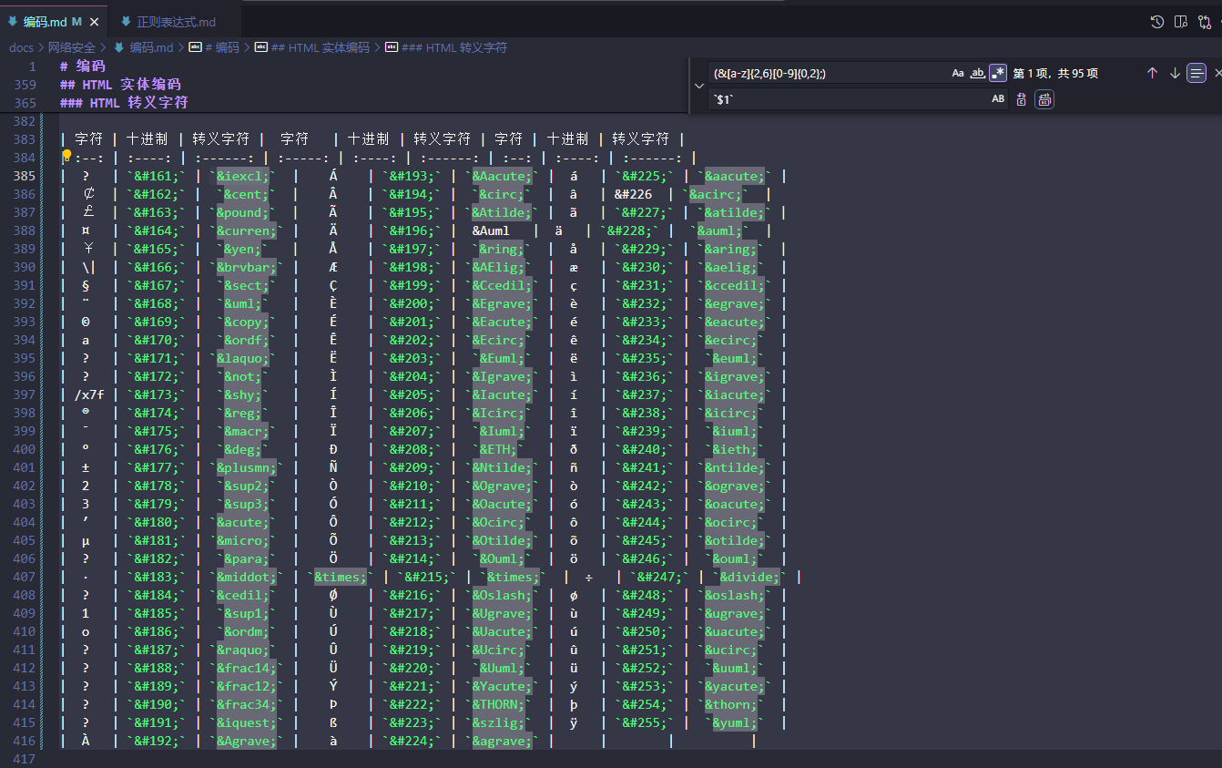The height and width of the screenshot is (768, 1222).
Task: Jump to sticky header '# 编码'
Action: (82, 66)
